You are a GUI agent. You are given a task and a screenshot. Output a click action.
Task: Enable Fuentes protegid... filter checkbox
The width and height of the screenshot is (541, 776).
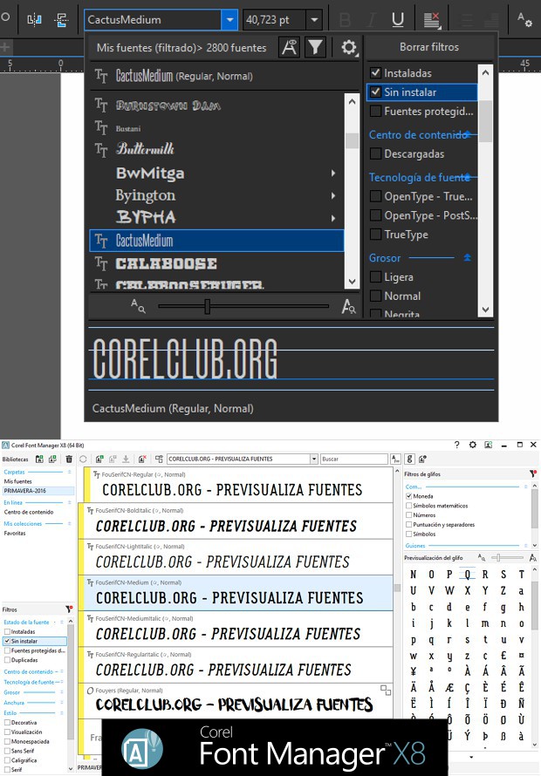click(375, 112)
